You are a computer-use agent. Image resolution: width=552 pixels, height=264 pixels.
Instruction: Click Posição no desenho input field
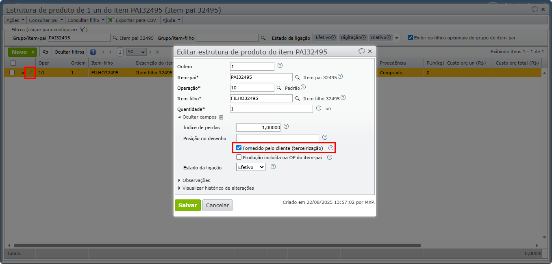pyautogui.click(x=278, y=138)
